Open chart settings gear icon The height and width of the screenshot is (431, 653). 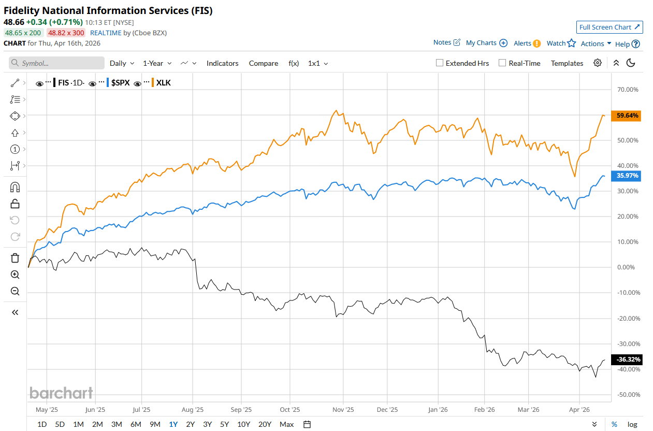coord(598,63)
